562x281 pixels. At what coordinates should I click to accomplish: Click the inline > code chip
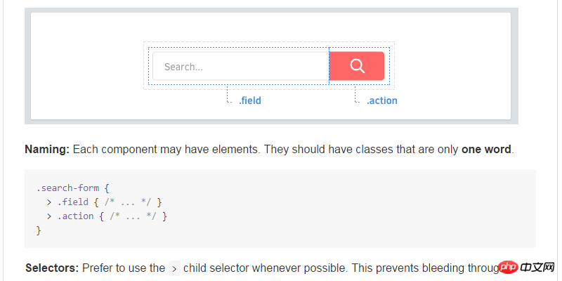tap(174, 268)
